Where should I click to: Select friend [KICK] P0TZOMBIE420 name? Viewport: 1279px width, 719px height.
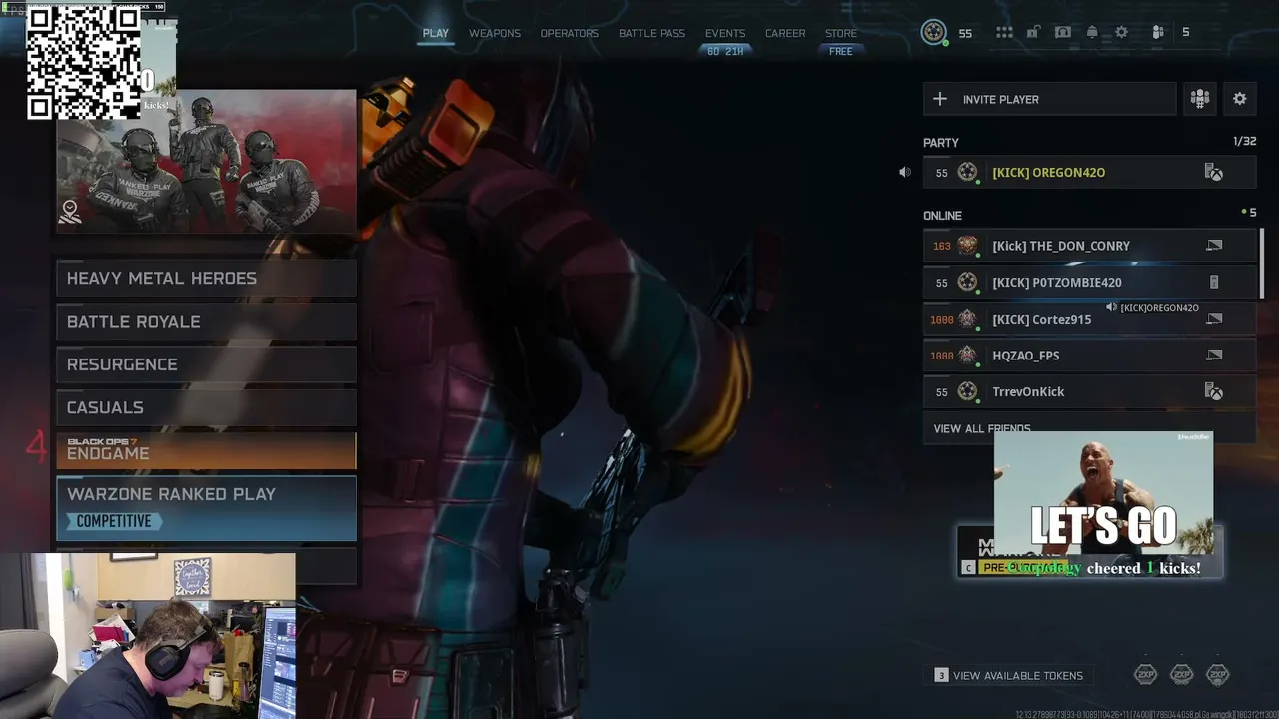[x=1057, y=282]
